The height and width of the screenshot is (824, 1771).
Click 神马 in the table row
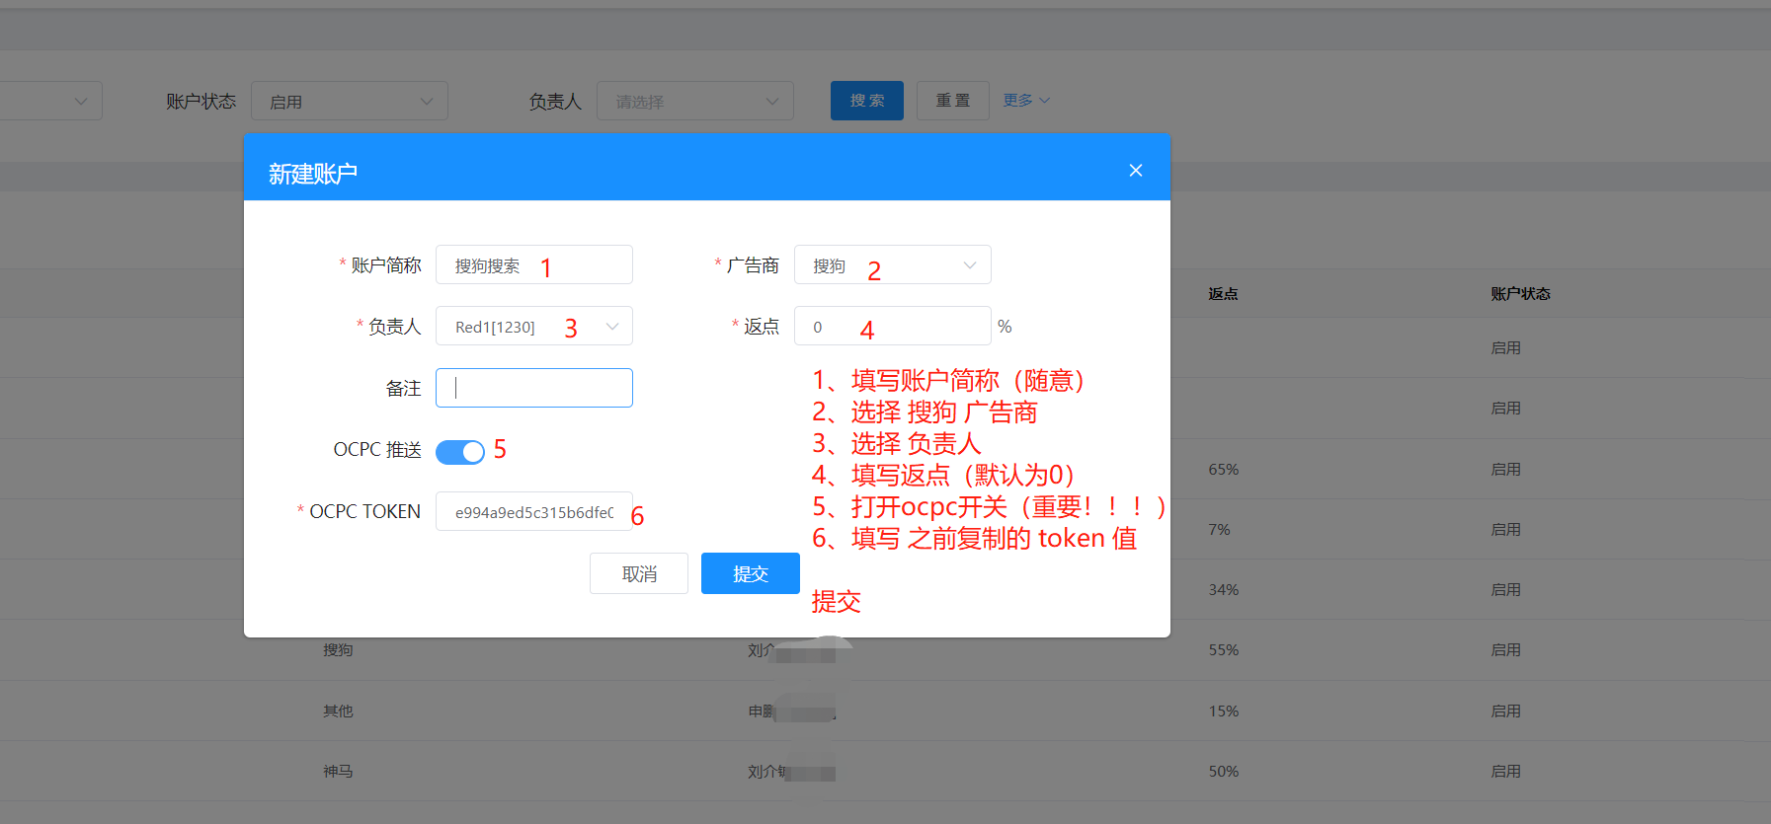[x=338, y=772]
